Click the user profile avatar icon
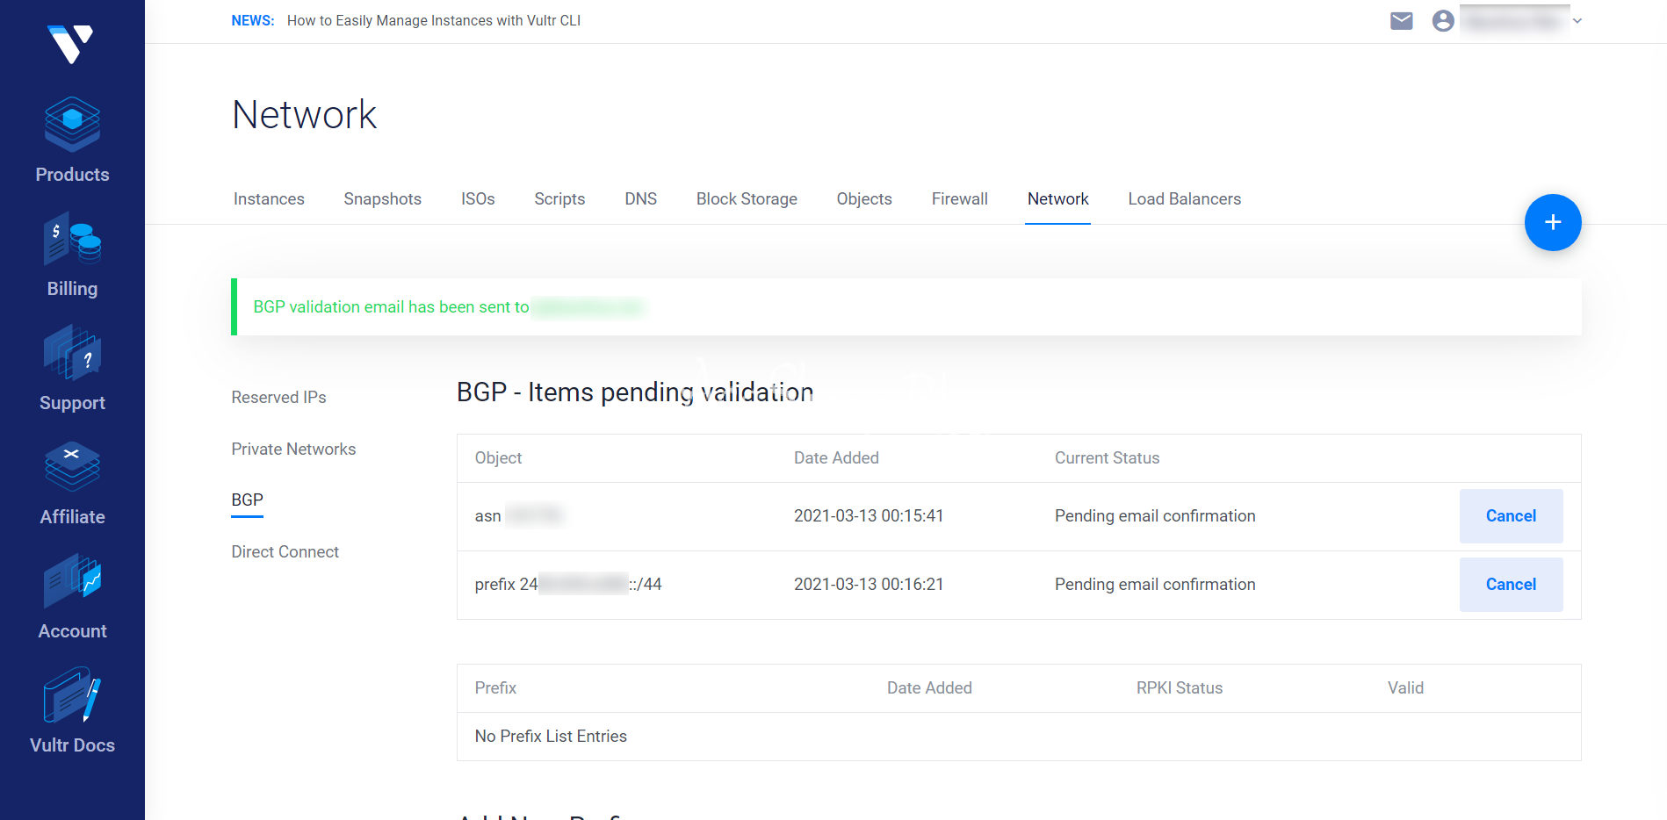The image size is (1667, 820). [x=1443, y=21]
